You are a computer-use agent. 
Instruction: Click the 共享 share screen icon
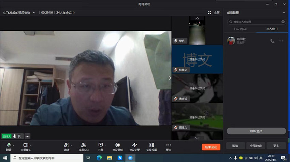(100, 145)
